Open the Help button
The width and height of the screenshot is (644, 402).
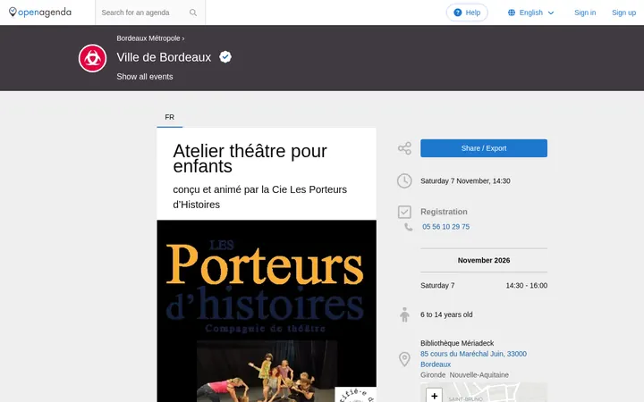[x=467, y=13]
